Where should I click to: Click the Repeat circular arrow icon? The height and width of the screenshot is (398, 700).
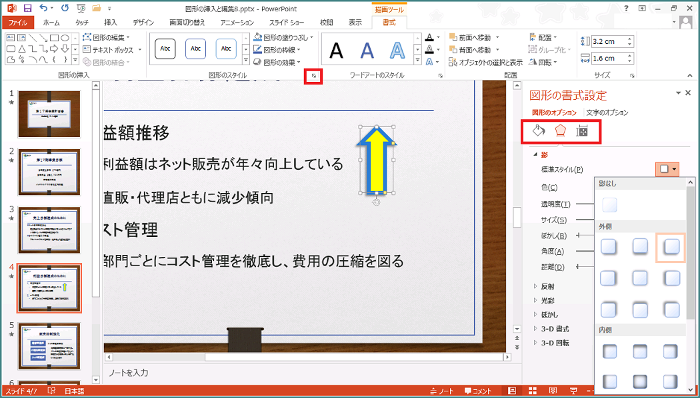click(65, 9)
